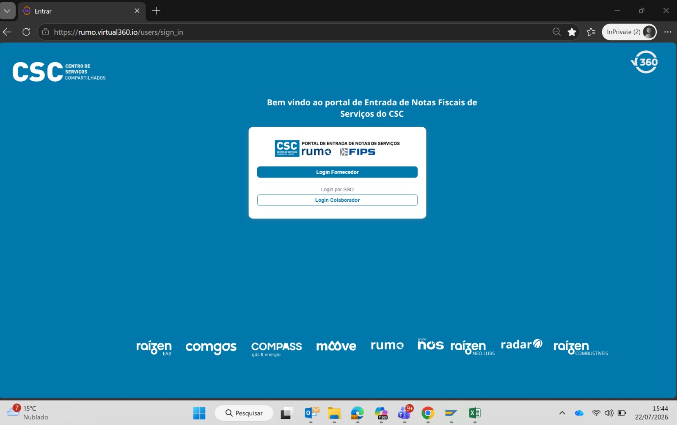Open the weather widget showing 15°C

coord(28,412)
